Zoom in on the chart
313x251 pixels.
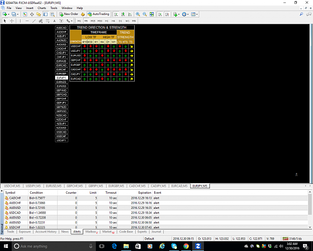(x=138, y=14)
